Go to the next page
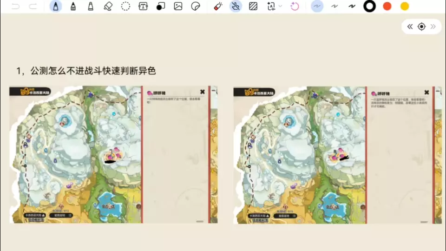Viewport: 446px width, 251px height. [433, 26]
